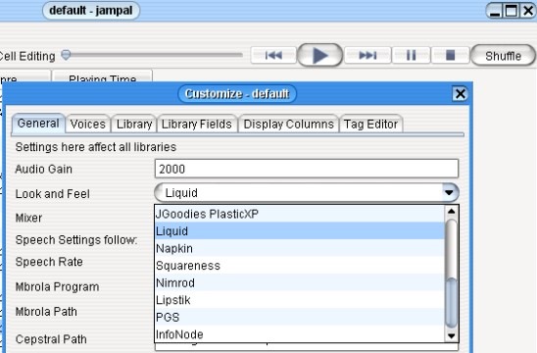Click the 'Look and Feel' label
The image size is (537, 353).
click(x=52, y=194)
